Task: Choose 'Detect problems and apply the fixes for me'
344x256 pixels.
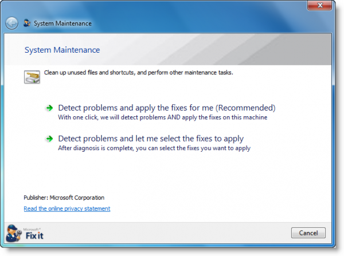Action: (x=167, y=108)
